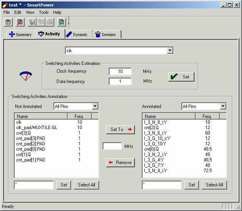
Task: Expand the clk clock domain dropdown
Action: click(x=170, y=50)
